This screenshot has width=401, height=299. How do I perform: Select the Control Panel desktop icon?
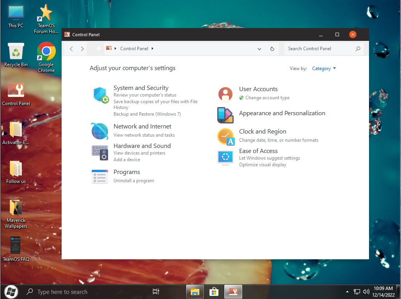tap(16, 94)
